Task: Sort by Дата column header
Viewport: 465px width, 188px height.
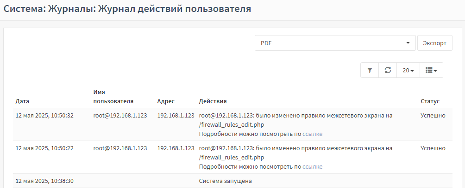Action: (23, 101)
